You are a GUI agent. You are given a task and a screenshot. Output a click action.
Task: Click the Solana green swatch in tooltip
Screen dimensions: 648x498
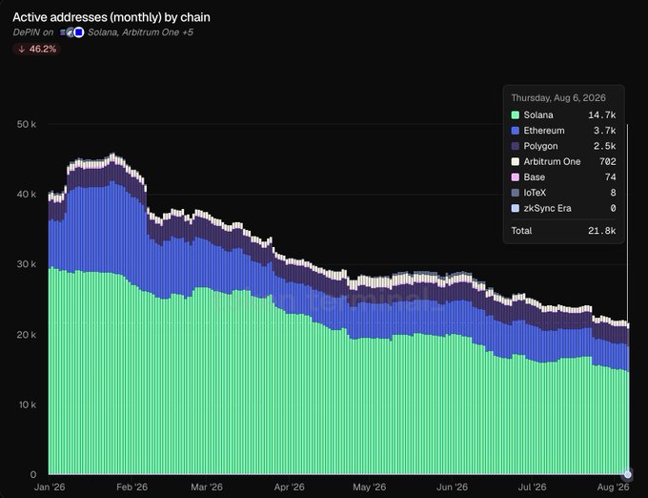coord(515,115)
